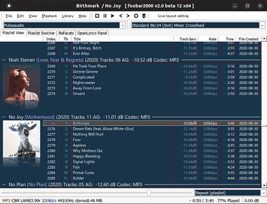This screenshot has width=267, height=204.
Task: Skip to next track button
Action: pos(128,16)
